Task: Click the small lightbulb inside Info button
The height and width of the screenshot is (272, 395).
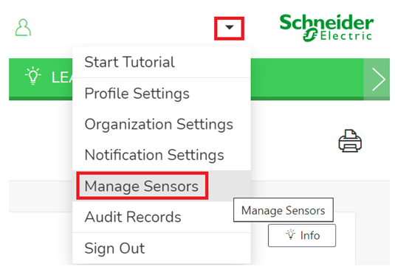Action: pyautogui.click(x=290, y=234)
